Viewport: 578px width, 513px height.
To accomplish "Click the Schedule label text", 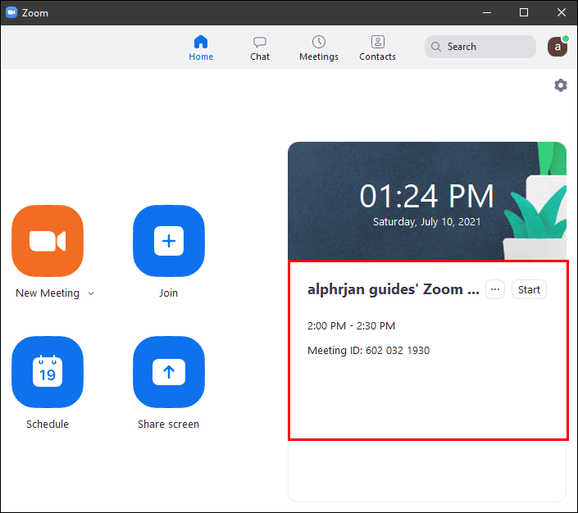I will (48, 424).
